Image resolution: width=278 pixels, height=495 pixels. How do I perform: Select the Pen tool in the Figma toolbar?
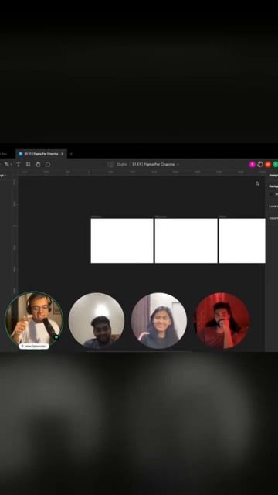[x=6, y=164]
